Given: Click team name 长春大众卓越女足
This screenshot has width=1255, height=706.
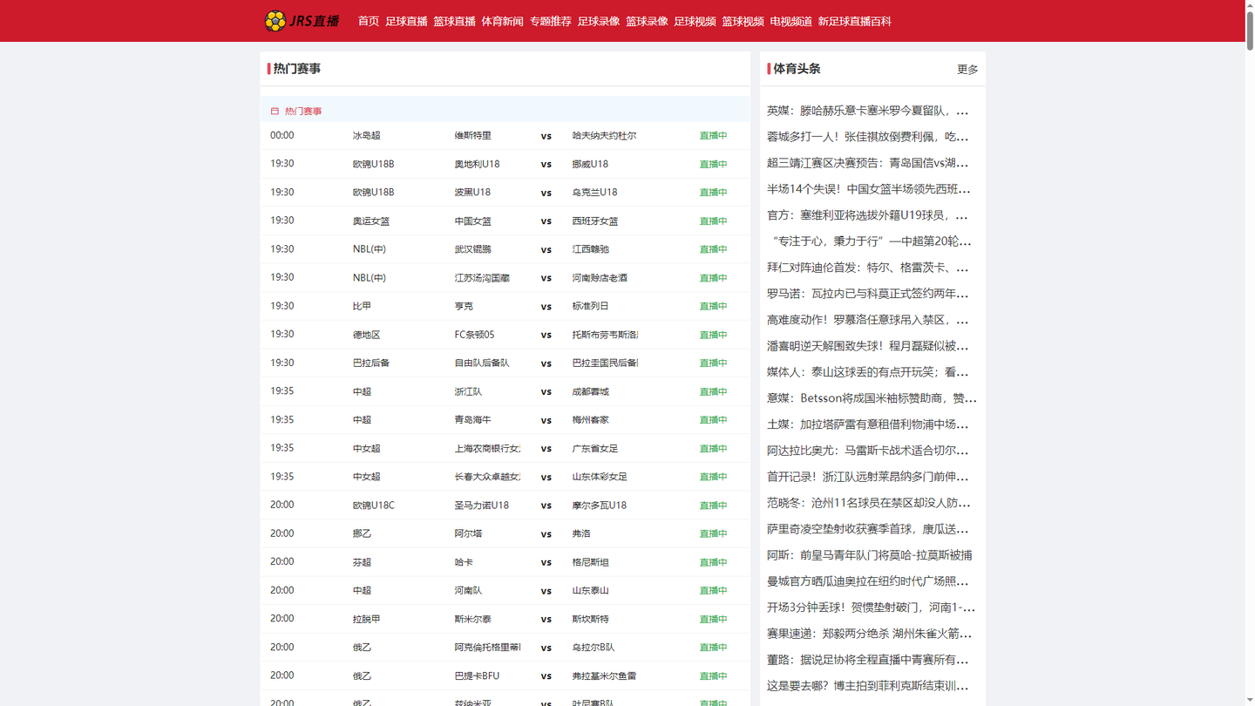Looking at the screenshot, I should point(487,477).
